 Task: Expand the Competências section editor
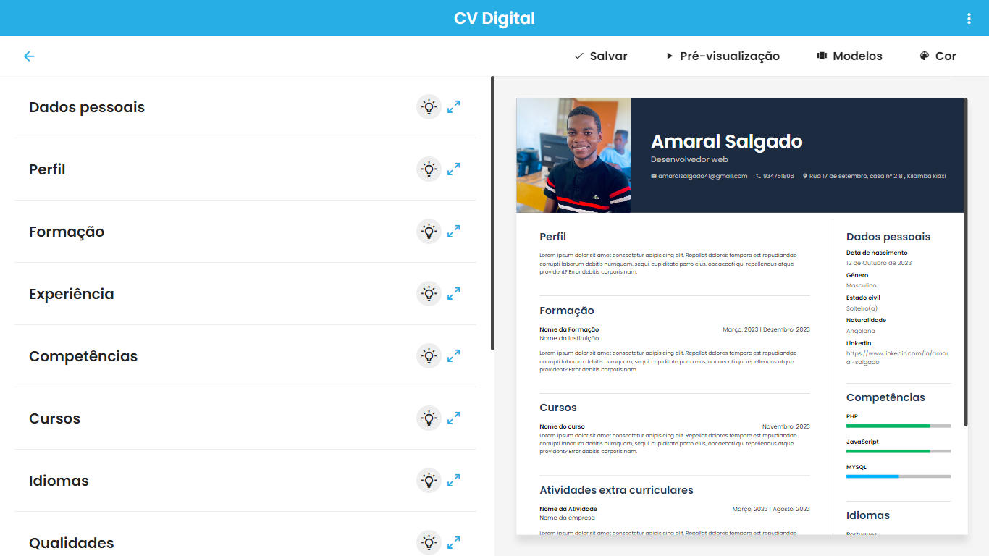coord(453,355)
